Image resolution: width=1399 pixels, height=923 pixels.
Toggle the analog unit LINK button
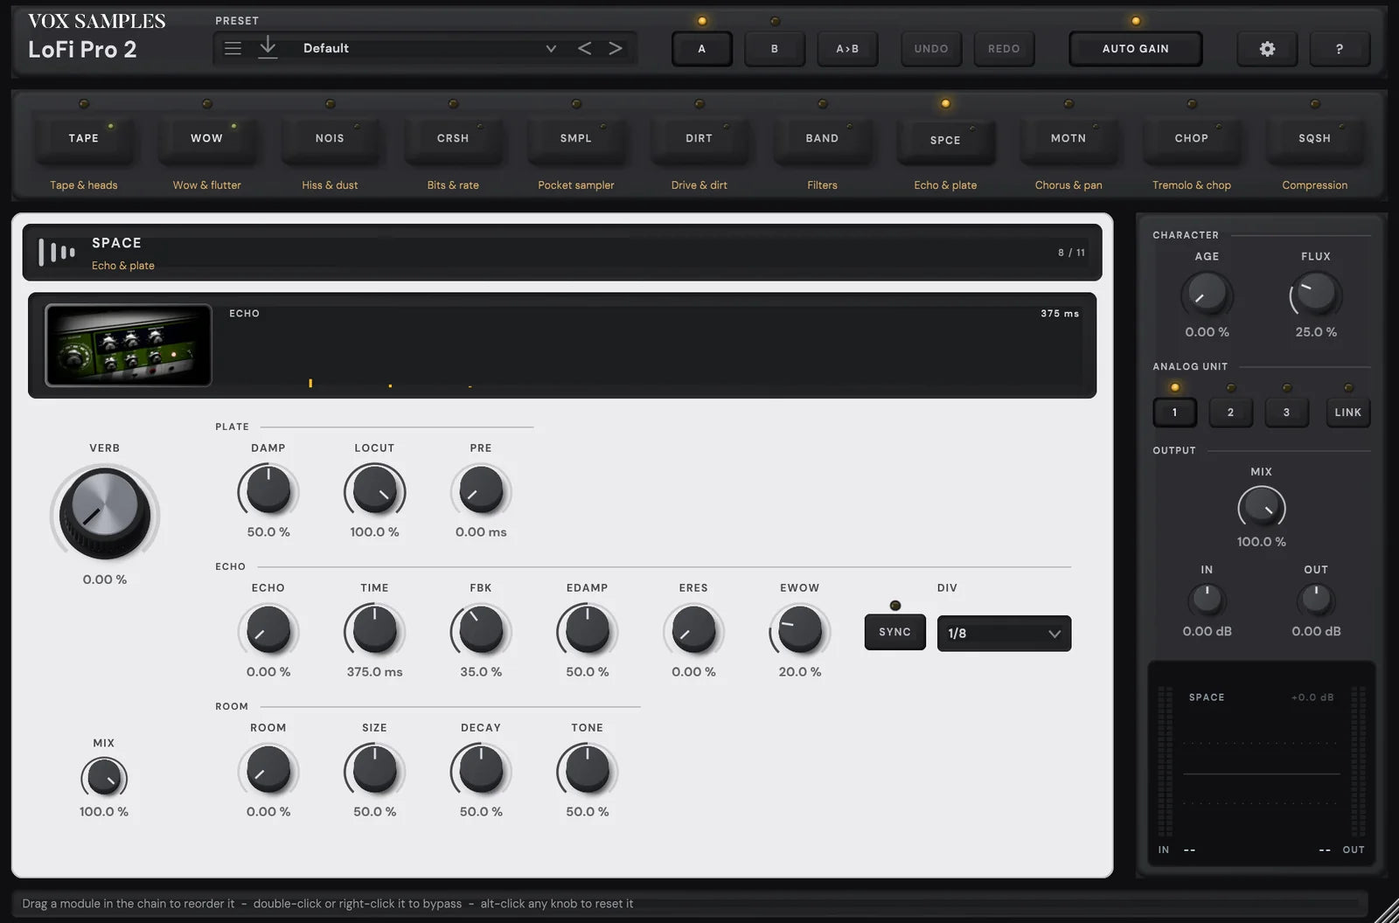tap(1347, 413)
